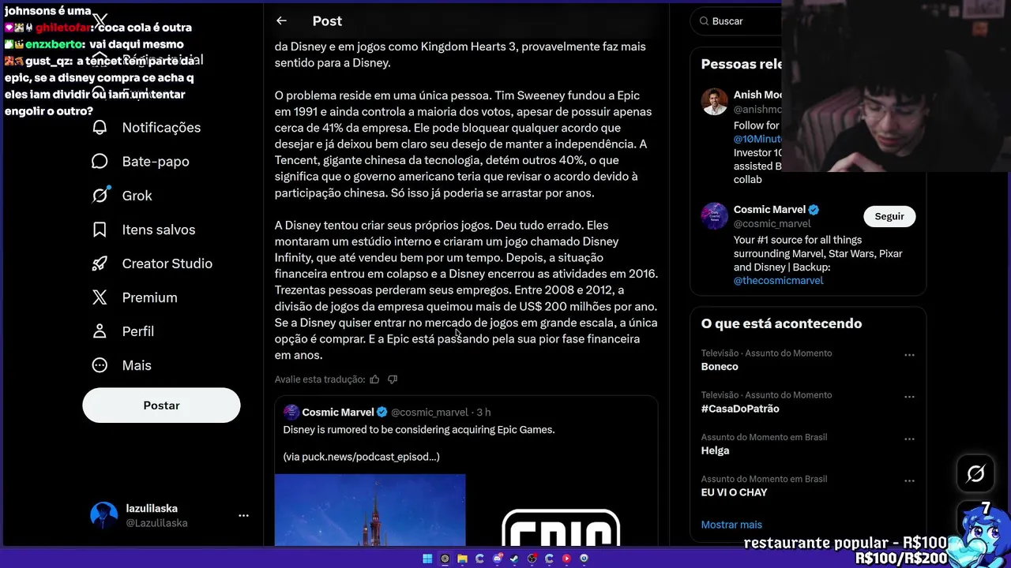1011x568 pixels.
Task: Open Lazulilaska account options menu
Action: 243,515
